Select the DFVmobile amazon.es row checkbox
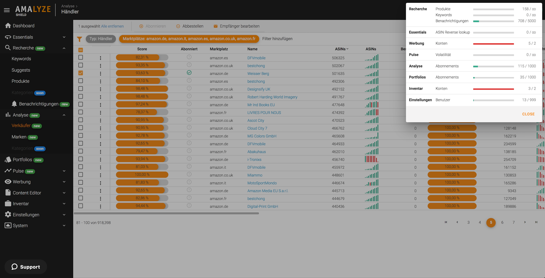Image resolution: width=545 pixels, height=278 pixels. tap(81, 57)
